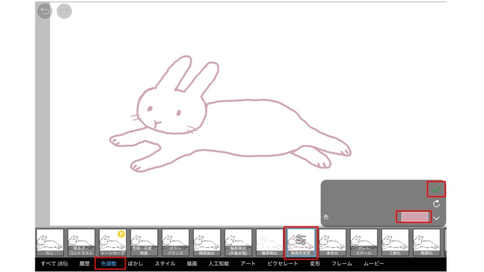
Task: Choose the なし (none) filter thumbnail
Action: tap(50, 242)
